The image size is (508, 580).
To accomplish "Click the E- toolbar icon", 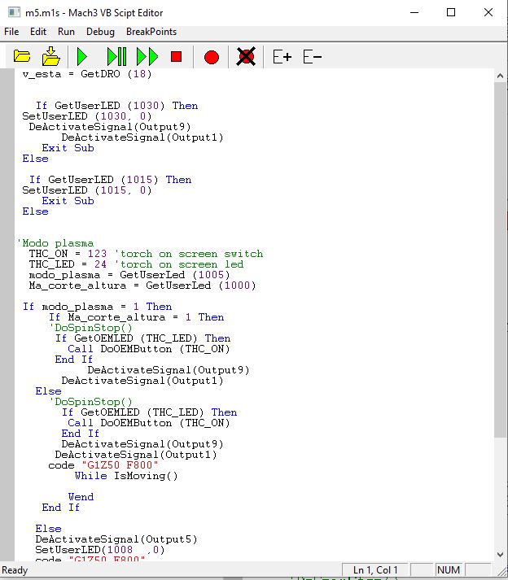I will pyautogui.click(x=312, y=57).
